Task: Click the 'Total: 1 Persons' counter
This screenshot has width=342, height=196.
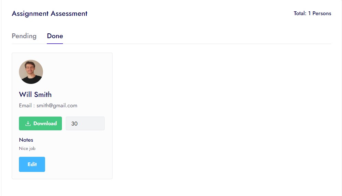Action: [x=312, y=13]
